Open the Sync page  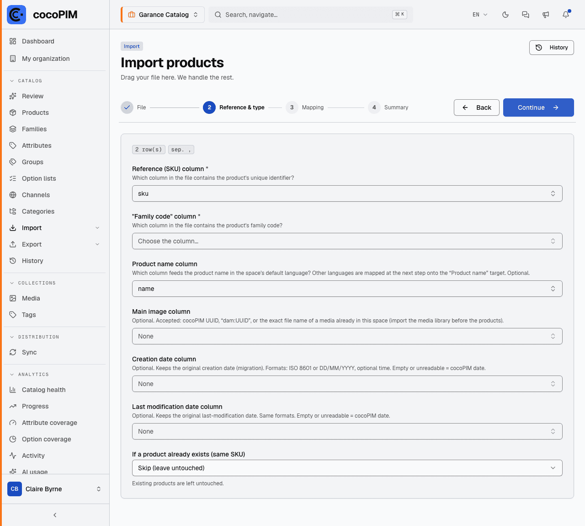tap(55, 352)
